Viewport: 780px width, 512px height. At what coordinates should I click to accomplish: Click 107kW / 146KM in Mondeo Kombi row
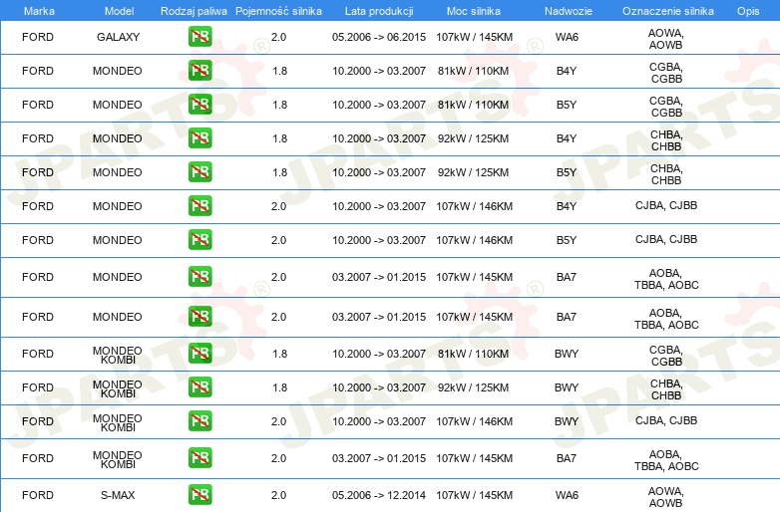click(474, 421)
